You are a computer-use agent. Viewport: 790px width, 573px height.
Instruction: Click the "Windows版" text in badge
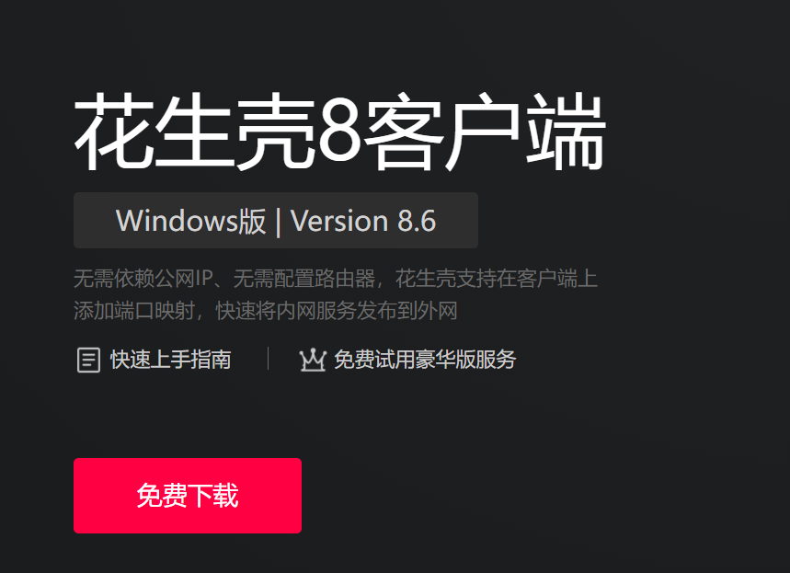[190, 221]
